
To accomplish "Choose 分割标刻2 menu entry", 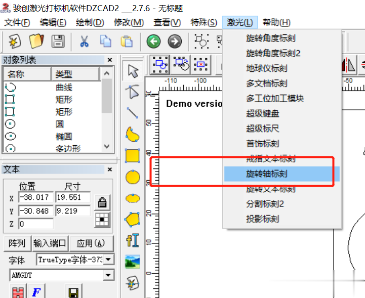I will click(281, 204).
